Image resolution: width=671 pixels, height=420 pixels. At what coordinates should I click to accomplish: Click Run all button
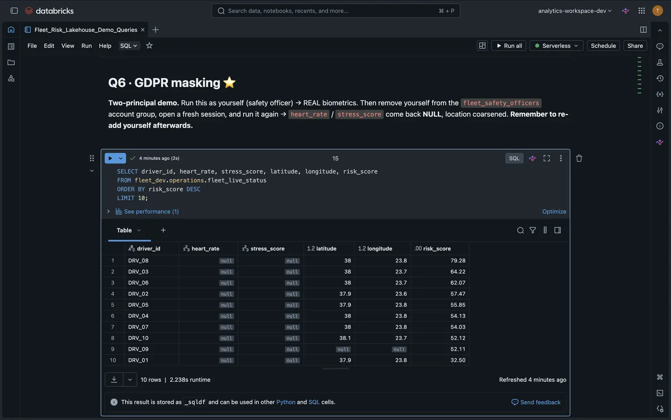[509, 45]
